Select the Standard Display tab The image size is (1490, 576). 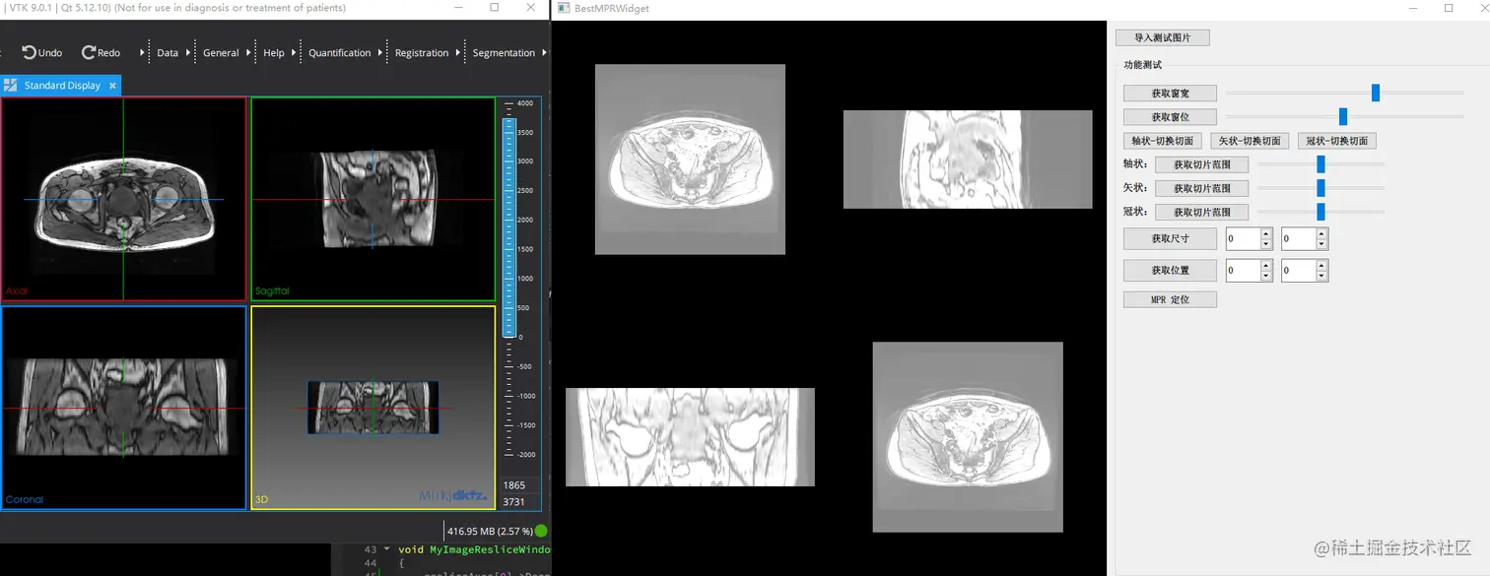(61, 86)
